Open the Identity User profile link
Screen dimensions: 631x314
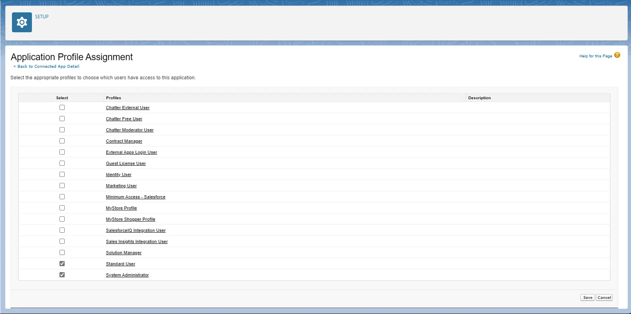tap(119, 175)
